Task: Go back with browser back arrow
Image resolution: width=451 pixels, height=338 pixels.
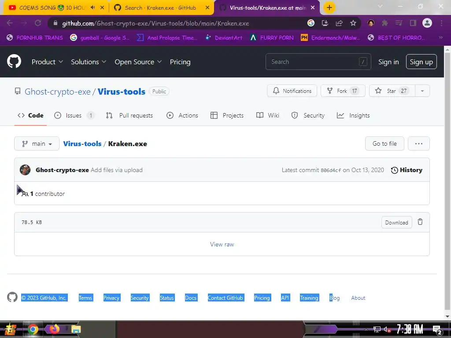Action: [x=10, y=23]
